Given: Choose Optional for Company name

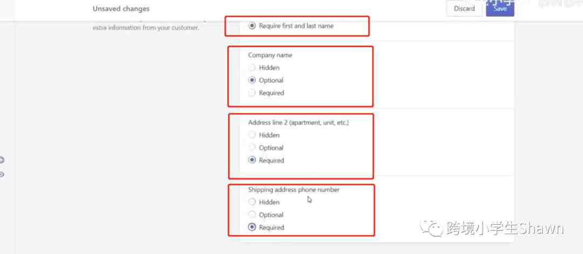Looking at the screenshot, I should click(x=252, y=80).
